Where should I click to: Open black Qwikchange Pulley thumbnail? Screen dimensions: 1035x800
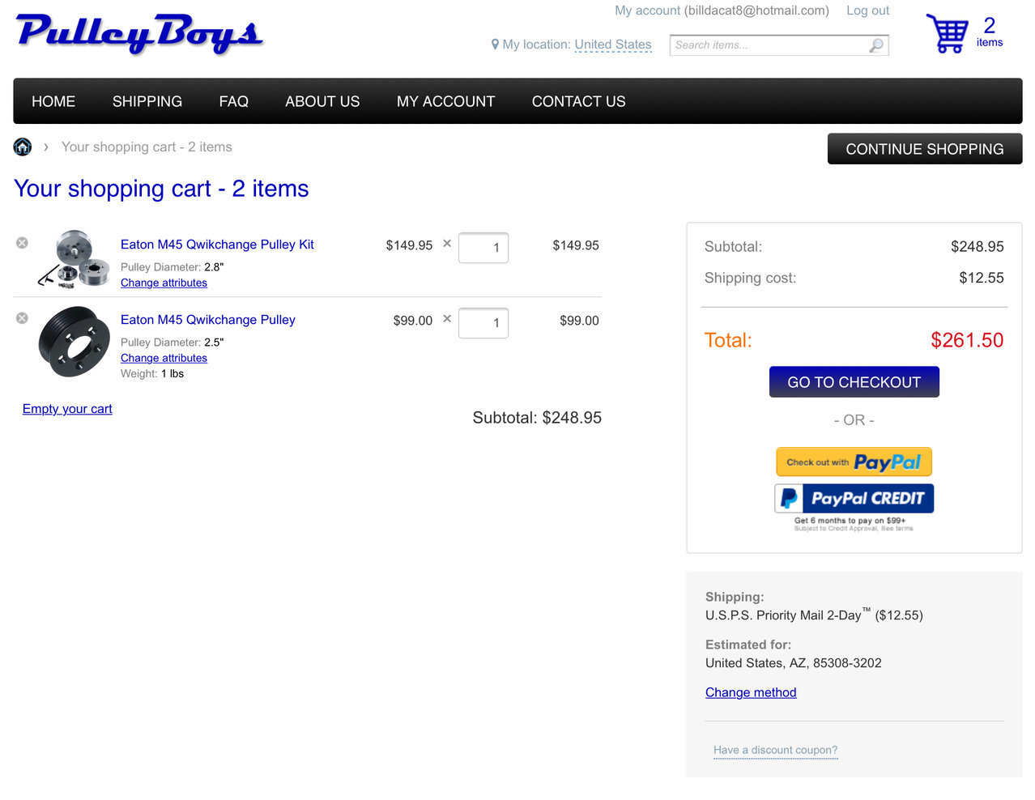[74, 341]
